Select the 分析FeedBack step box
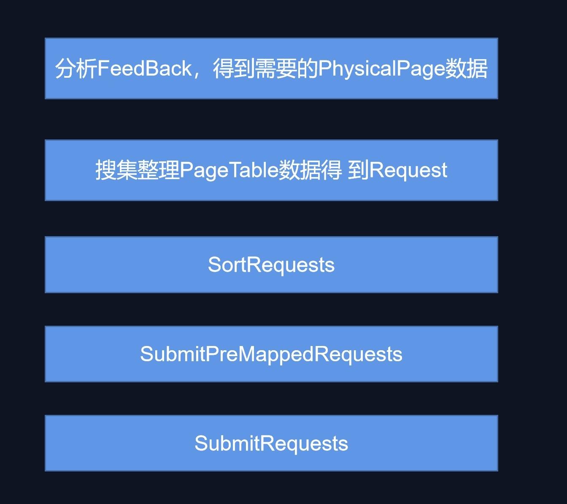The width and height of the screenshot is (567, 504). [x=271, y=68]
